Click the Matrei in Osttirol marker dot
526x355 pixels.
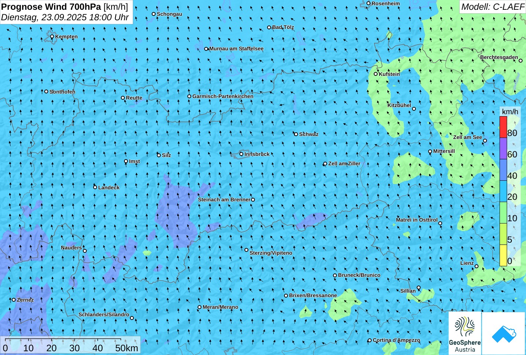(440, 223)
